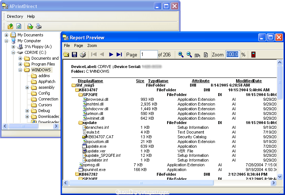Image resolution: width=285 pixels, height=195 pixels.
Task: Select the Cursors folder
Action: click(45, 105)
